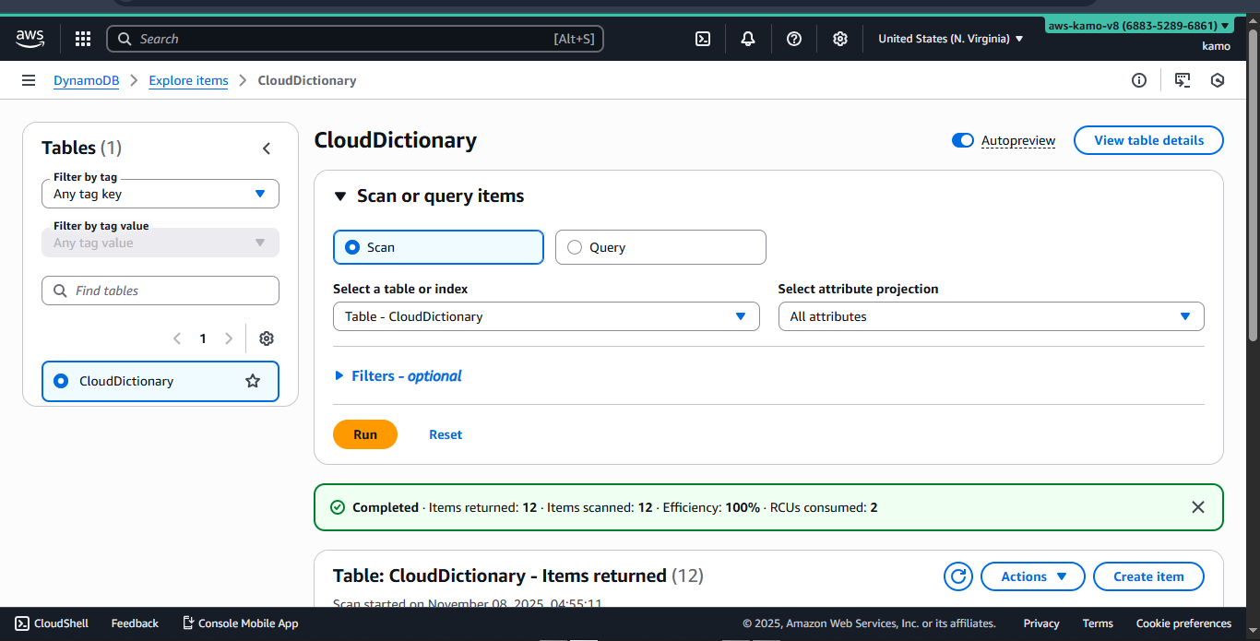The image size is (1260, 641).
Task: Favorite CloudDictionary using the star icon
Action: pos(252,380)
